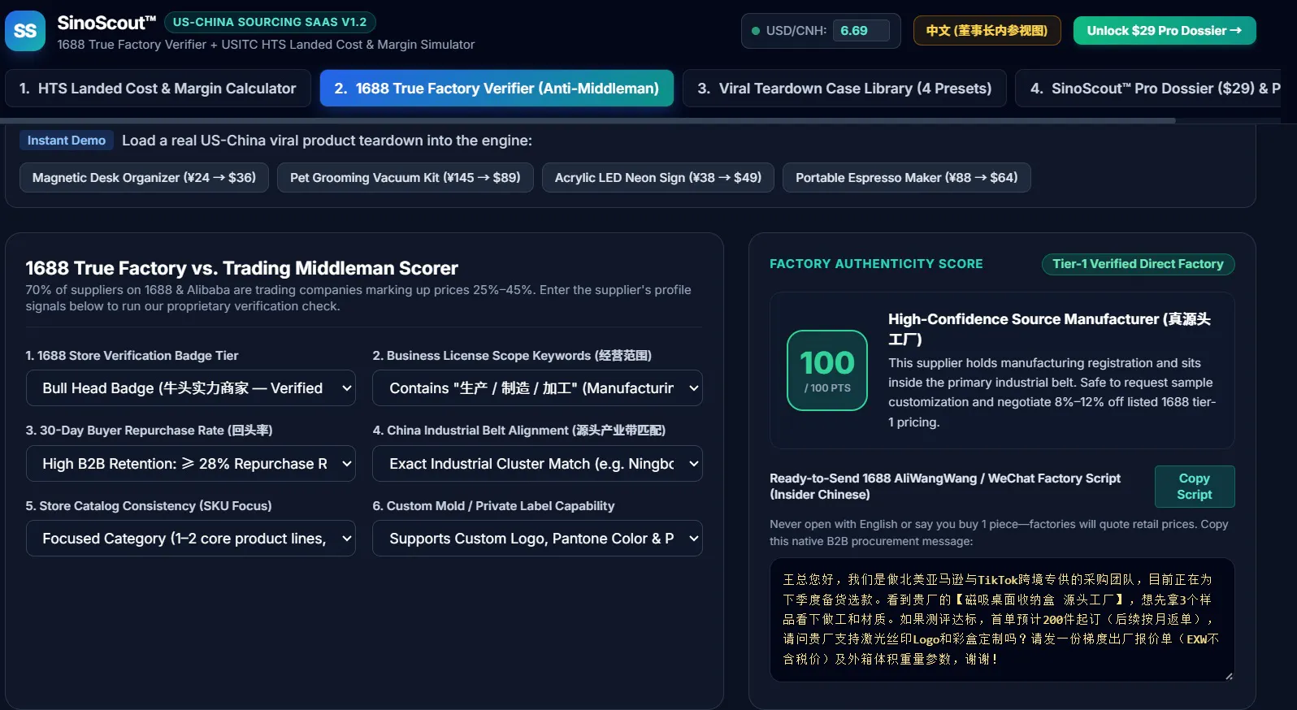1297x710 pixels.
Task: Open the HTS Landed Cost & Margin Calculator tab
Action: click(158, 89)
